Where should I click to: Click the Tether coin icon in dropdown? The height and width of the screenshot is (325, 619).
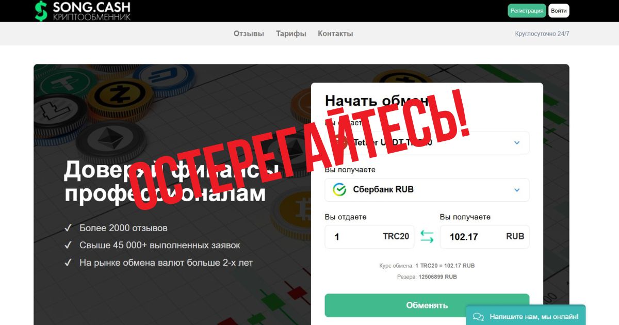point(339,142)
